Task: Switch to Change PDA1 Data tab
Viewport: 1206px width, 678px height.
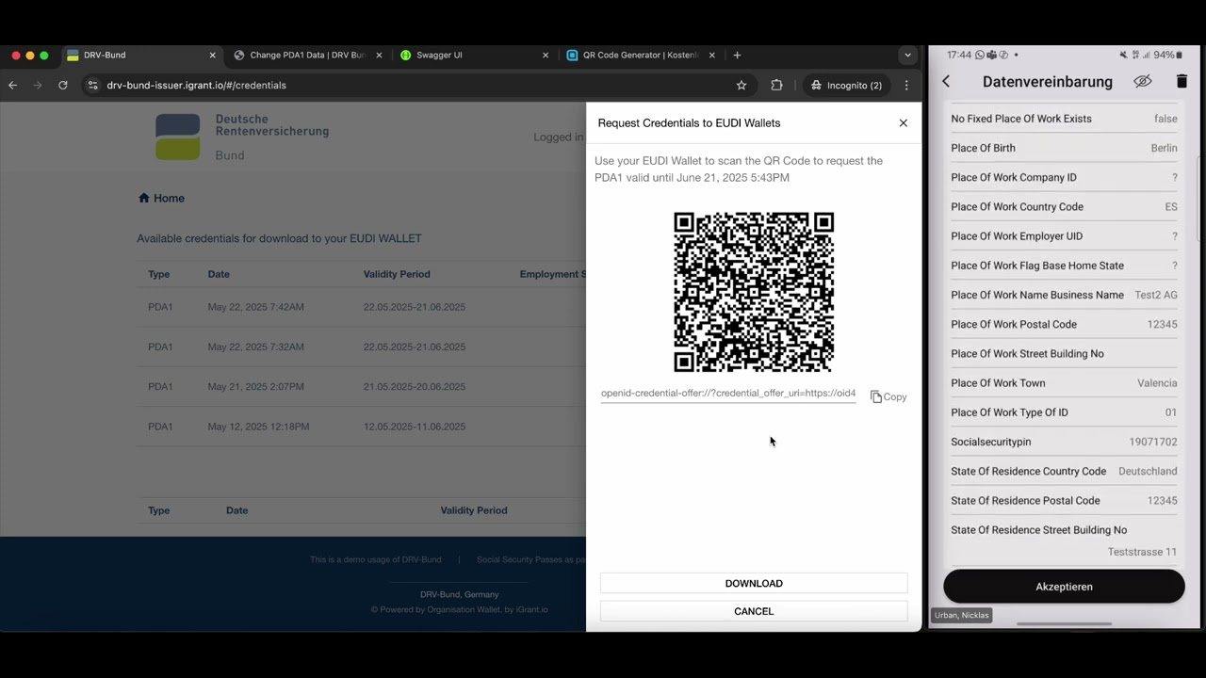Action: click(x=308, y=56)
